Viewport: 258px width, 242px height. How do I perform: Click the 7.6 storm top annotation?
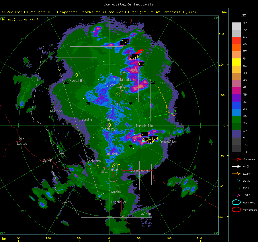pyautogui.click(x=136, y=56)
